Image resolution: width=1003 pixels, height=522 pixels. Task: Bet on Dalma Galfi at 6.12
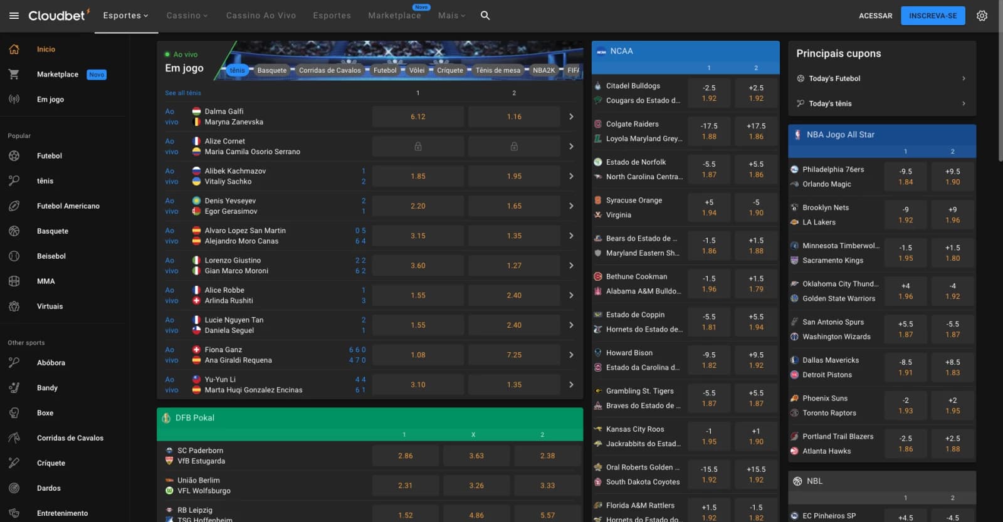pos(418,117)
